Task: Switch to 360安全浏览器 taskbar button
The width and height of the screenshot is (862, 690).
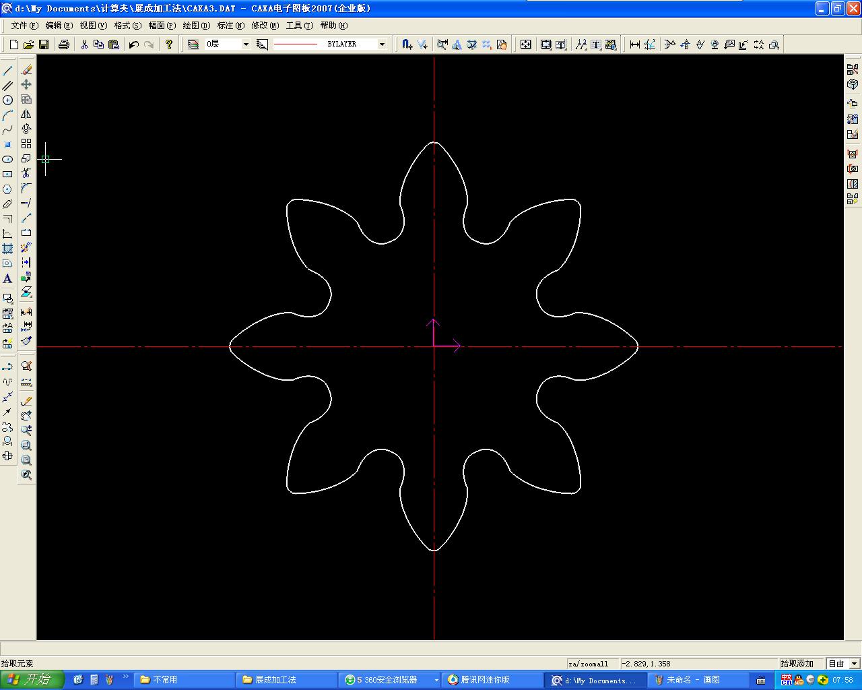Action: pyautogui.click(x=389, y=680)
